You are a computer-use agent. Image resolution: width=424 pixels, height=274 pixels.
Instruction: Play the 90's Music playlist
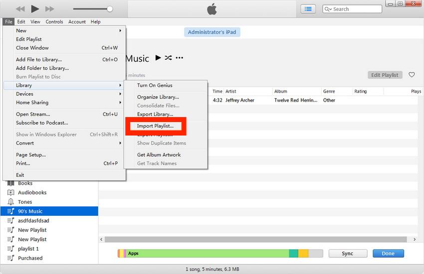coord(158,57)
